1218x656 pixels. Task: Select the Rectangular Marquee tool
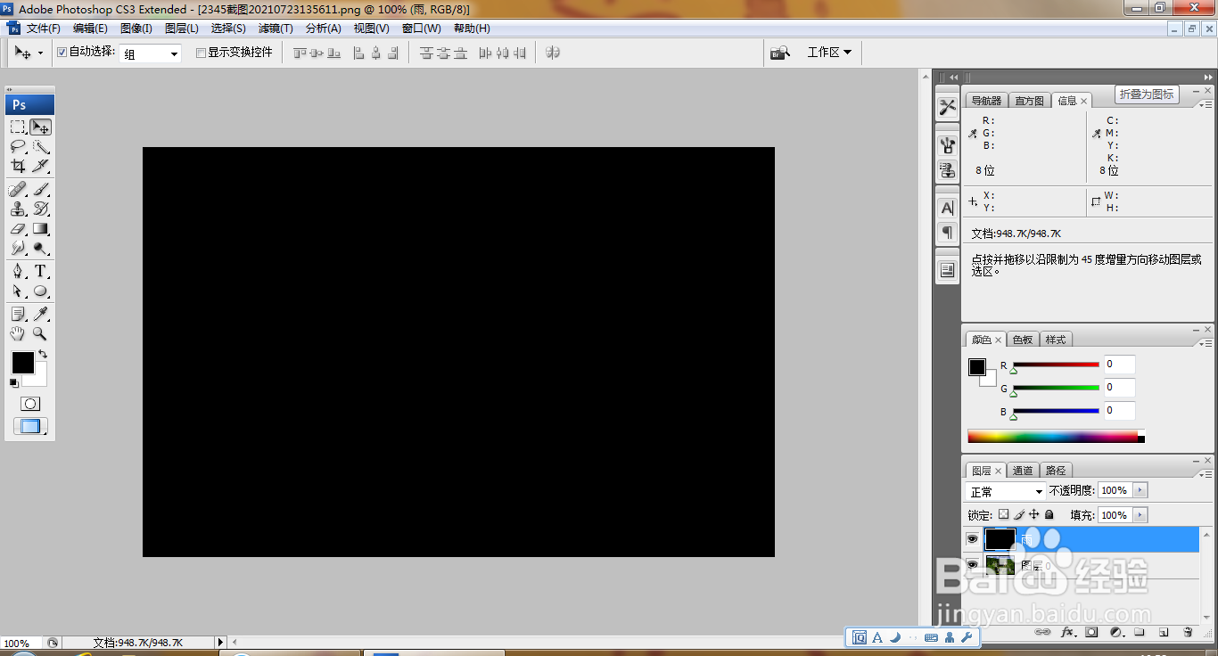tap(18, 127)
